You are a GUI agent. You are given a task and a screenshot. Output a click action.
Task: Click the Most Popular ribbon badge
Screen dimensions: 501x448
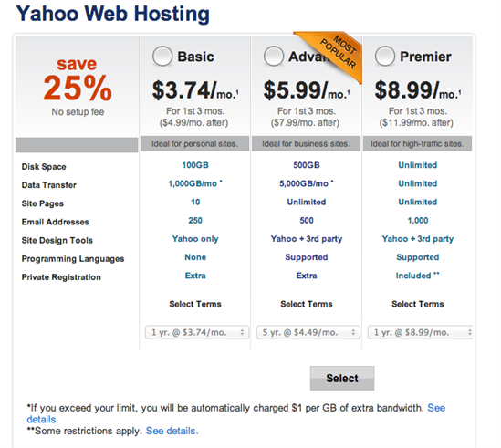334,53
